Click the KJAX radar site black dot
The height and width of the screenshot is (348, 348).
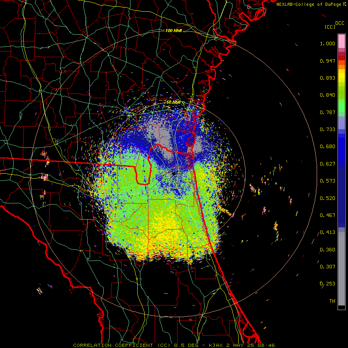pos(174,174)
